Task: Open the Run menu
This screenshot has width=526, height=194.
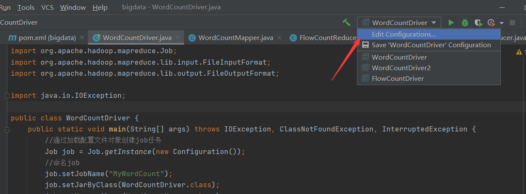Action: tap(6, 7)
